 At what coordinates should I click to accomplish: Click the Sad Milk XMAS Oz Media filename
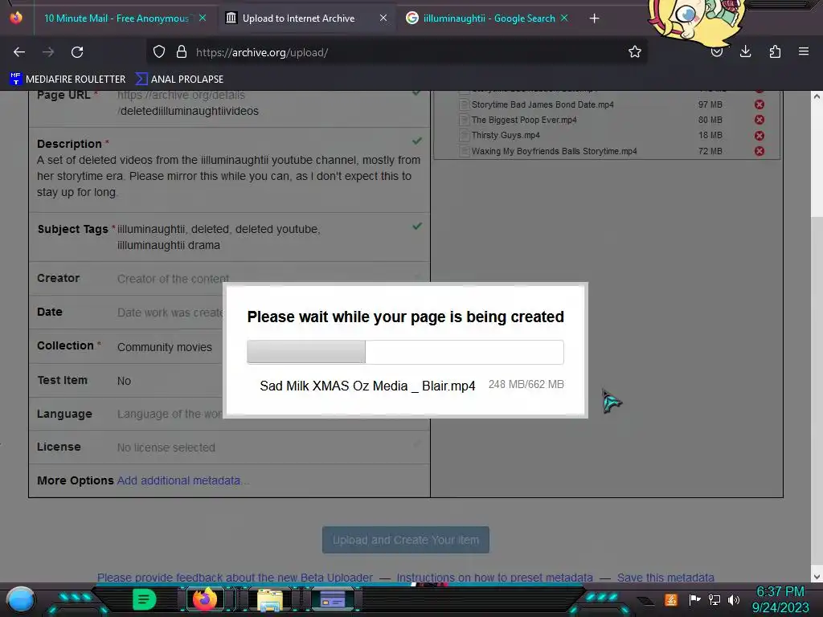(x=367, y=386)
